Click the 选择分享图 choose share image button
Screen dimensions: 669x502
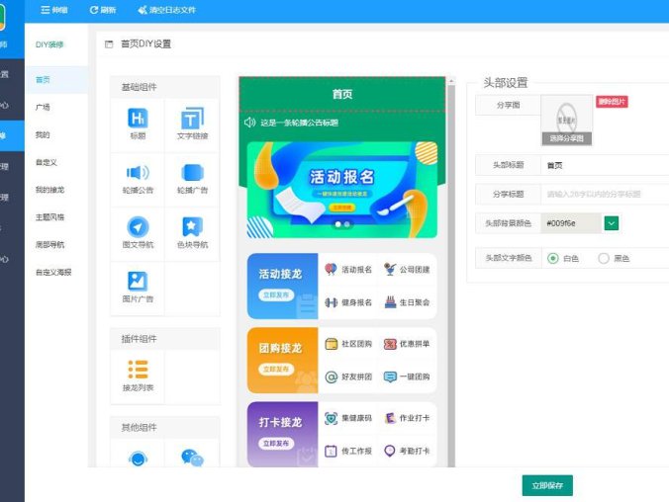[566, 138]
